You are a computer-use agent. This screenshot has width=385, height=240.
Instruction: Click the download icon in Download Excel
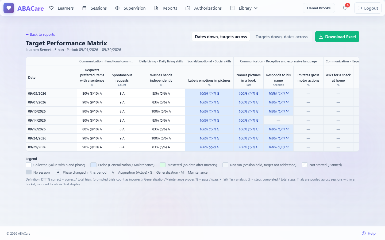pos(321,37)
